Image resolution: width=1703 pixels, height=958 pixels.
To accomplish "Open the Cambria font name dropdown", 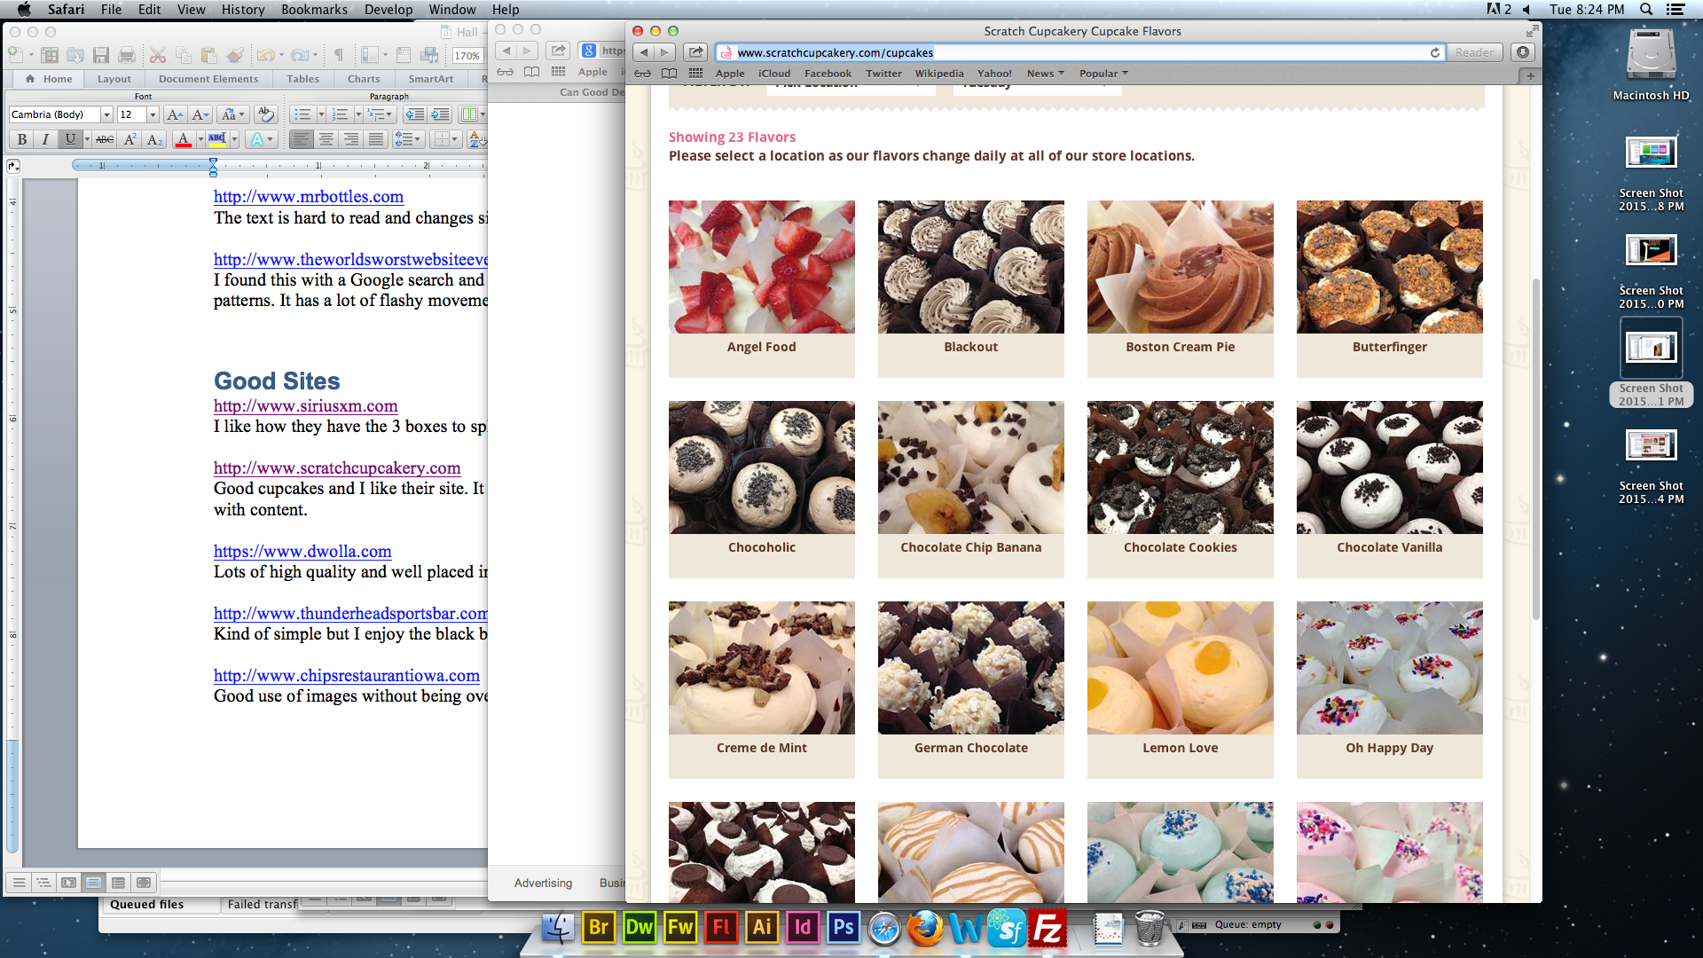I will coord(106,114).
